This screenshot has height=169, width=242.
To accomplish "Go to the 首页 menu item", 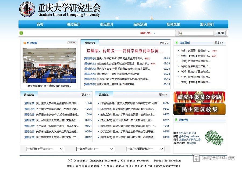I will click(x=40, y=24).
